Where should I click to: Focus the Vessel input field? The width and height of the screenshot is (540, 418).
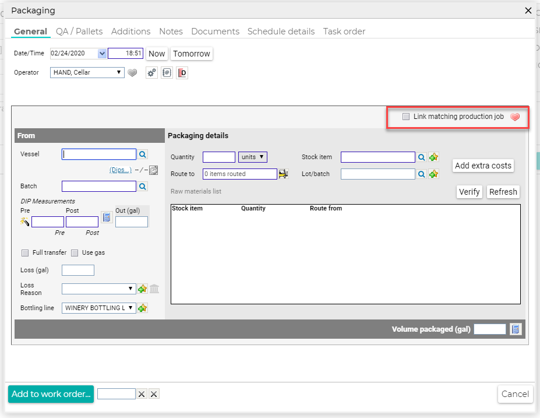point(99,154)
